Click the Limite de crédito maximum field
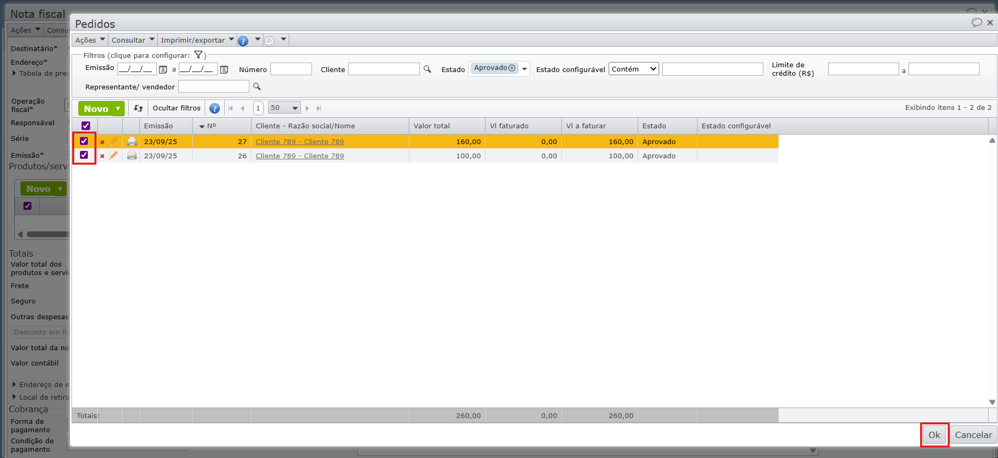The height and width of the screenshot is (458, 998). coord(944,69)
